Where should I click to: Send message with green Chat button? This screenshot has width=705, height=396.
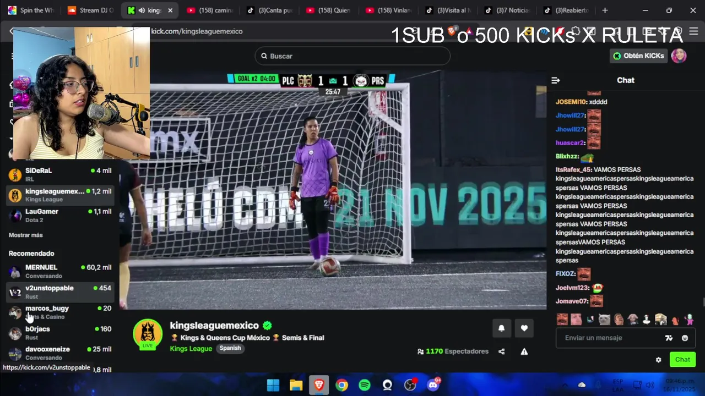coord(682,360)
